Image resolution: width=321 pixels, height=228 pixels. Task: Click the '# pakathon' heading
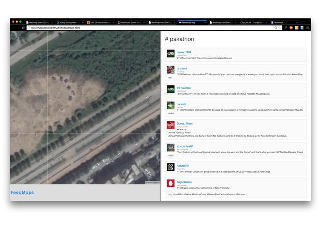(180, 39)
